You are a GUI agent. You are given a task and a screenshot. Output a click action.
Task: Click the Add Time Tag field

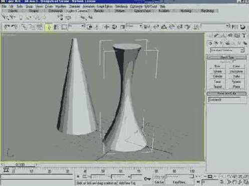[x=130, y=183]
